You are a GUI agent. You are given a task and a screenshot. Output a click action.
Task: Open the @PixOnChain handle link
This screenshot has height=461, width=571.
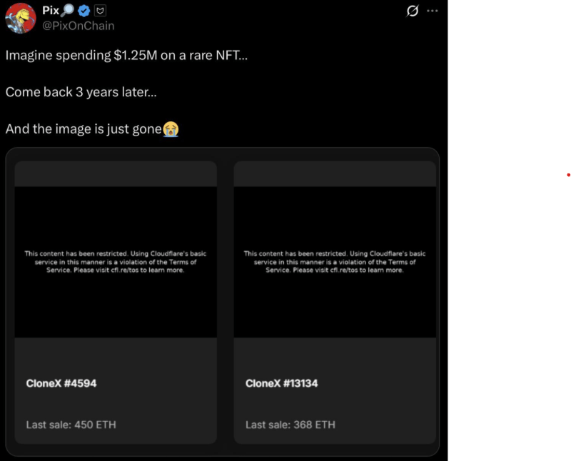coord(79,26)
